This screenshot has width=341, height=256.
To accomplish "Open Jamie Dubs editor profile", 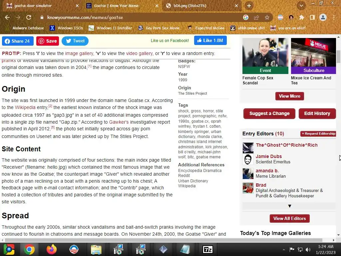I will (269, 157).
